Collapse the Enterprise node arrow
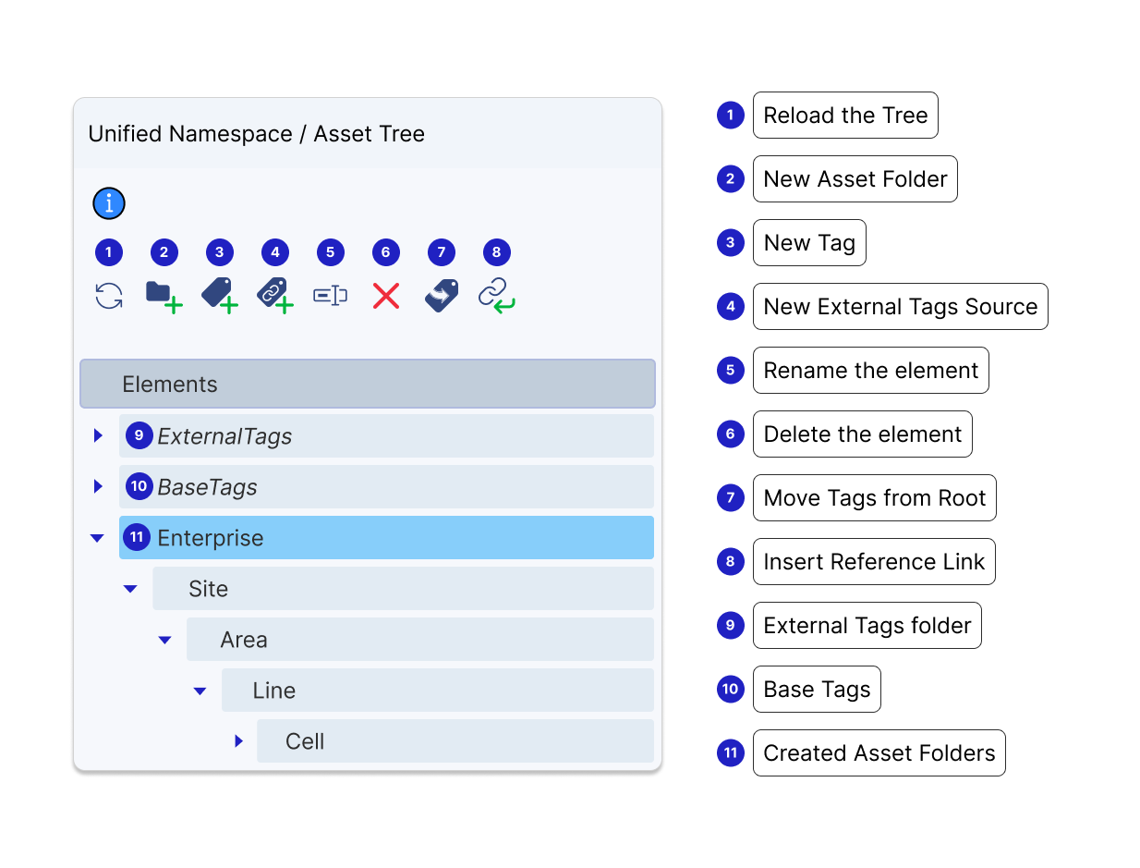 coord(97,538)
